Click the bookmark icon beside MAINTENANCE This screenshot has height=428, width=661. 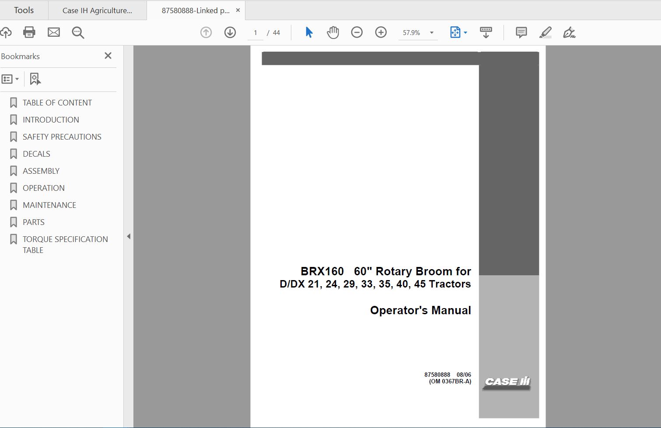point(14,205)
